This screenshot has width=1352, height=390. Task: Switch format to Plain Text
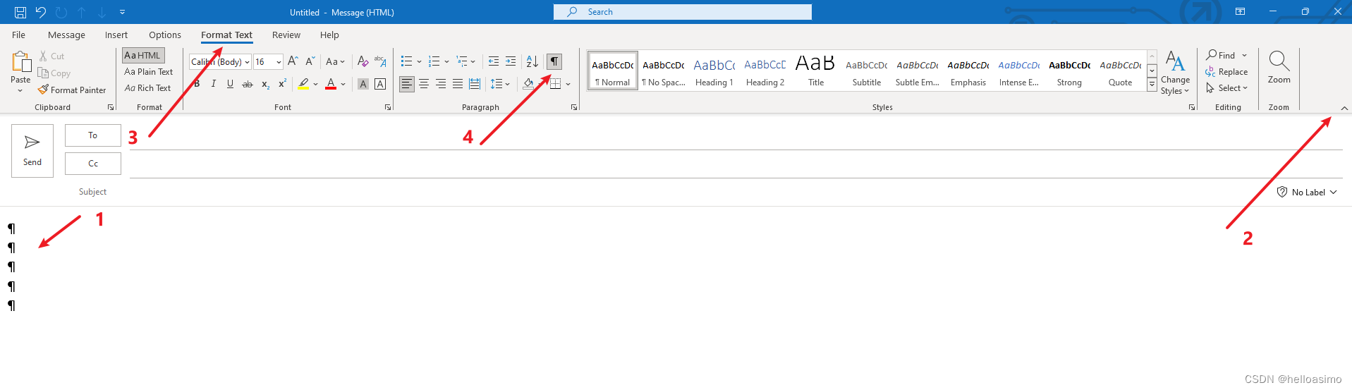pos(148,72)
